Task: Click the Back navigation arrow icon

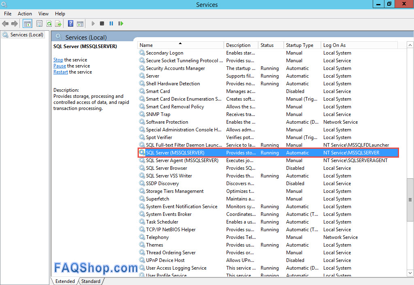Action: pyautogui.click(x=5, y=23)
